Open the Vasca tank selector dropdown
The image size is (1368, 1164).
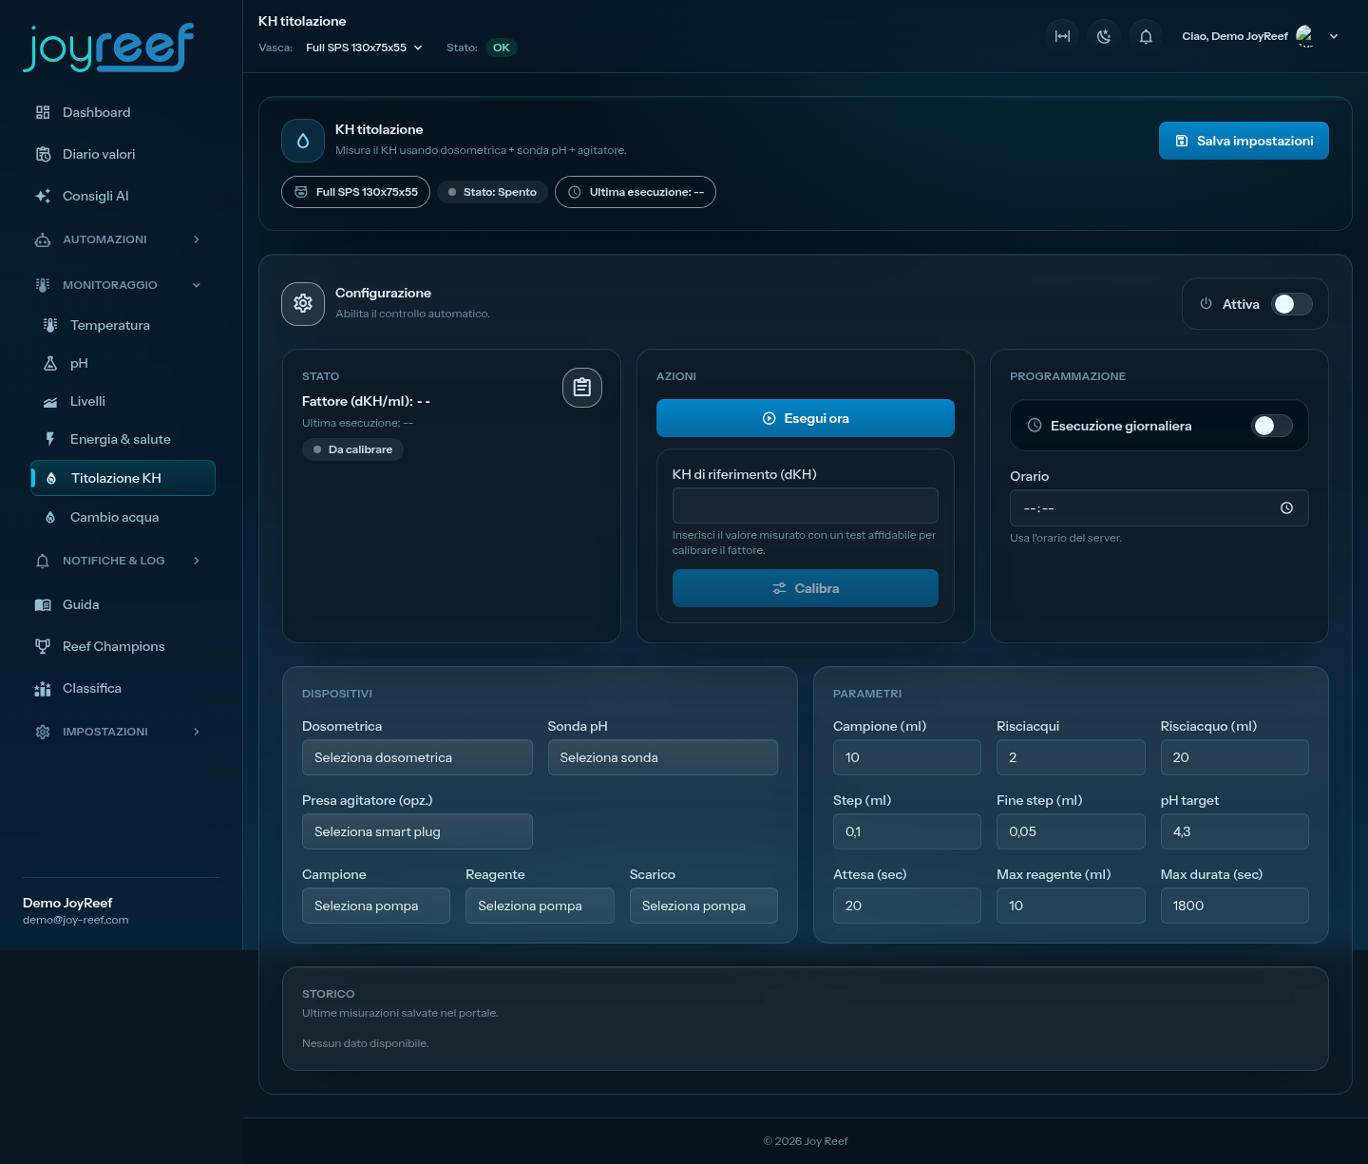click(364, 48)
